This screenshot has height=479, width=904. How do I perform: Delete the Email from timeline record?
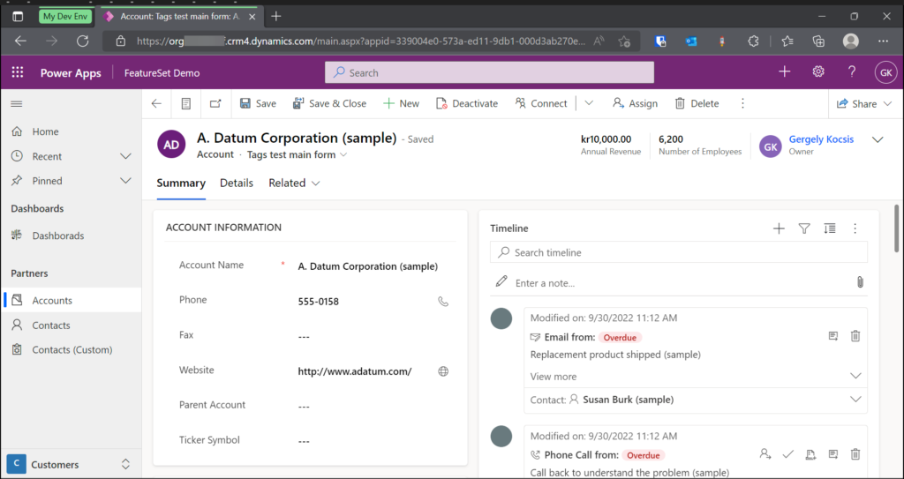(x=855, y=336)
